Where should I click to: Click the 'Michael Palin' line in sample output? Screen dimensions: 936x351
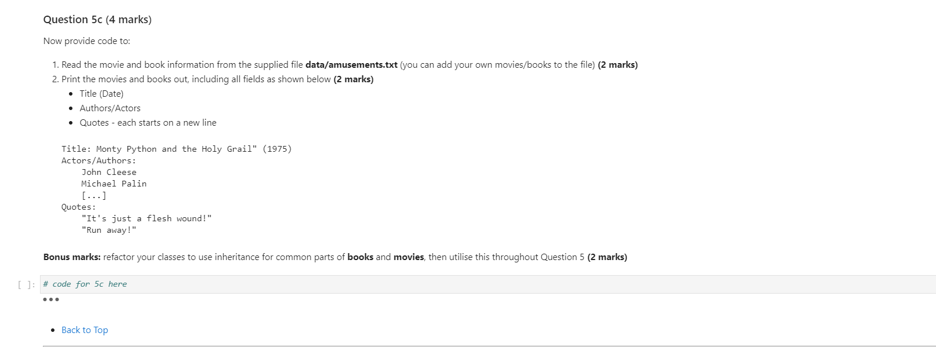click(x=114, y=184)
